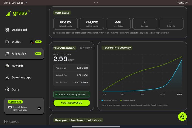This screenshot has width=192, height=128.
Task: Toggle Network points legend dot
Action: (x=102, y=100)
